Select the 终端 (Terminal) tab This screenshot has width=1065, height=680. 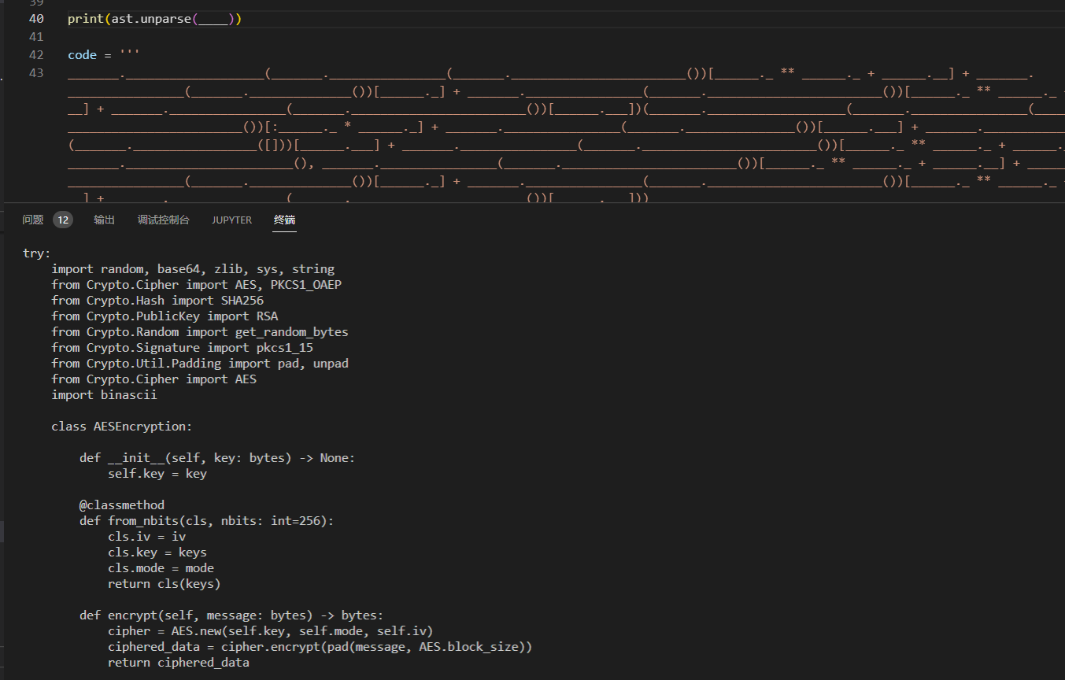pyautogui.click(x=284, y=220)
